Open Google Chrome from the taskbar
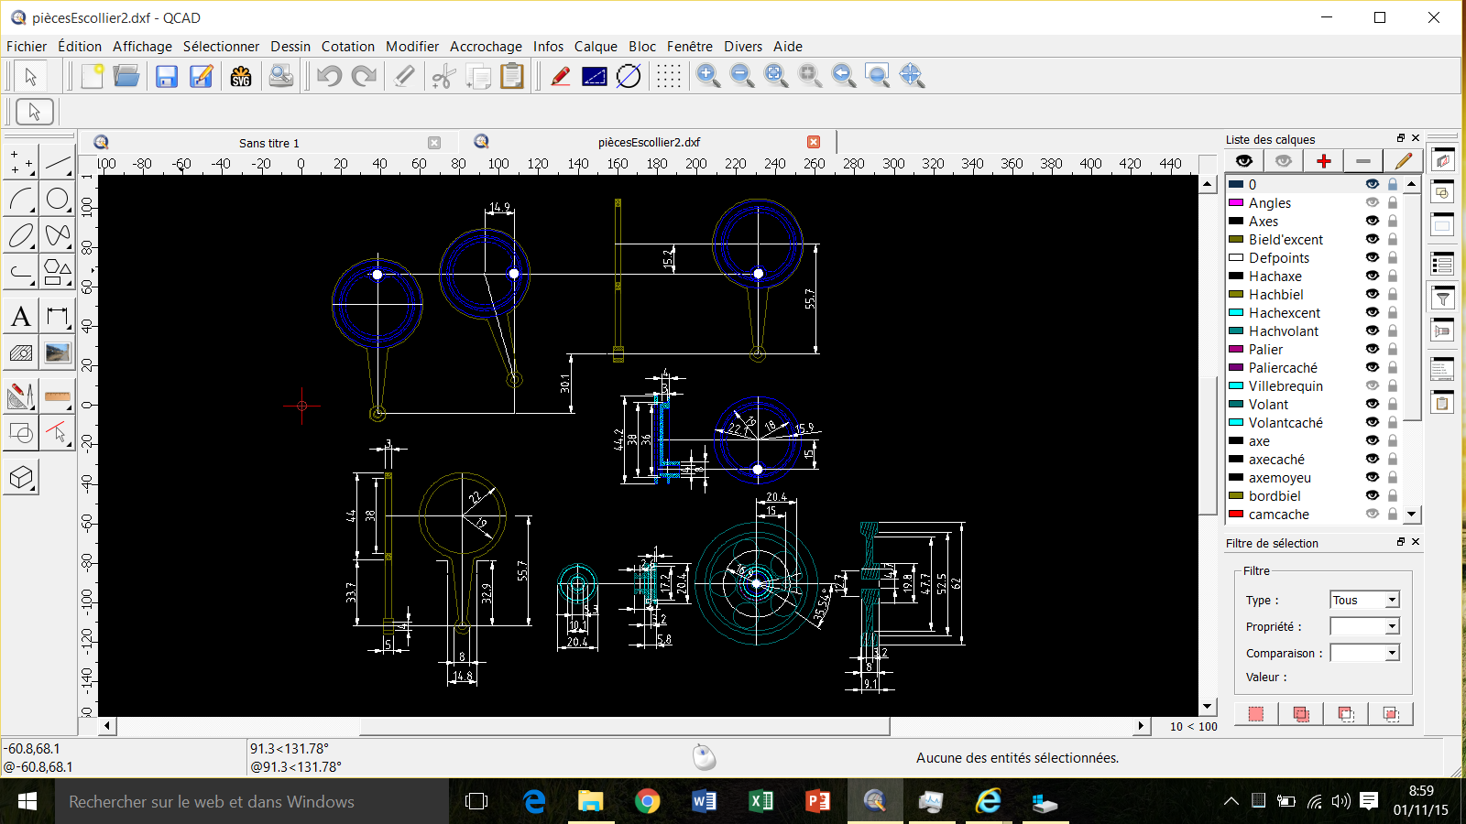 tap(647, 802)
